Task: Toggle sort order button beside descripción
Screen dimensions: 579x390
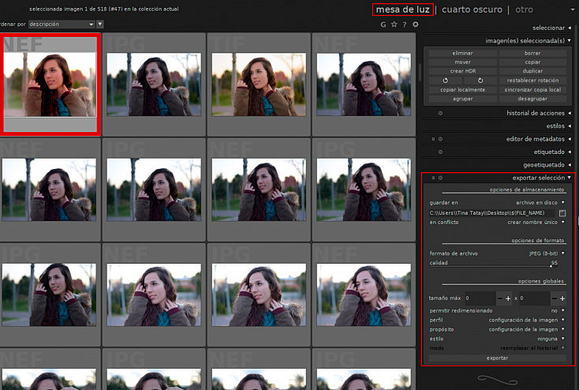Action: 99,24
